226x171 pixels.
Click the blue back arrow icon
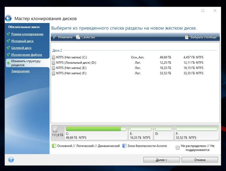click(8, 18)
